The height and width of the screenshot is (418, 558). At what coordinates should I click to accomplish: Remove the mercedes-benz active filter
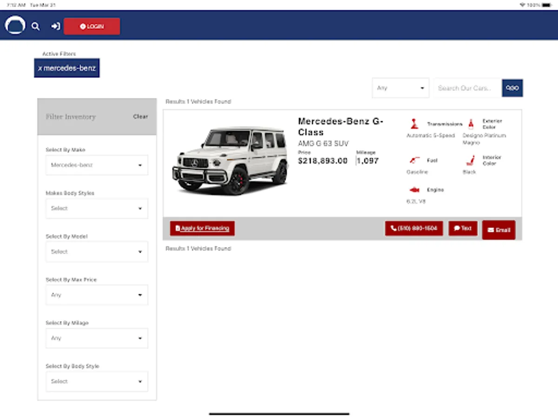click(x=66, y=68)
